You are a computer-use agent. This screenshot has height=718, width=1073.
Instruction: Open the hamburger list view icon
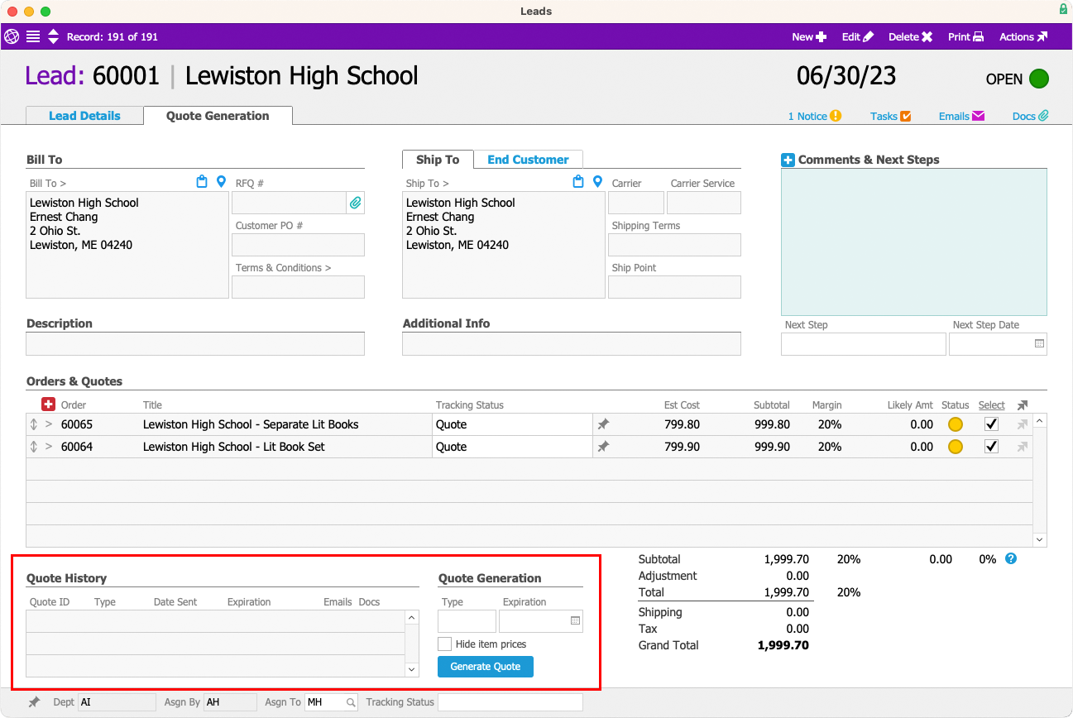[33, 36]
